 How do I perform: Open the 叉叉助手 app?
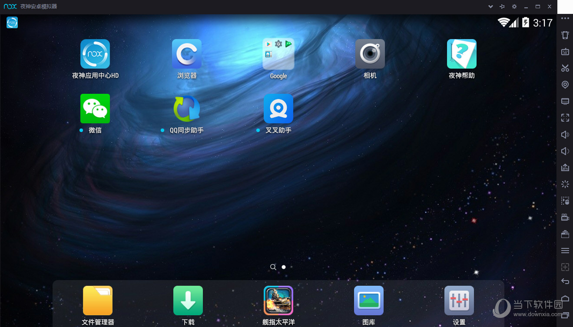[278, 109]
